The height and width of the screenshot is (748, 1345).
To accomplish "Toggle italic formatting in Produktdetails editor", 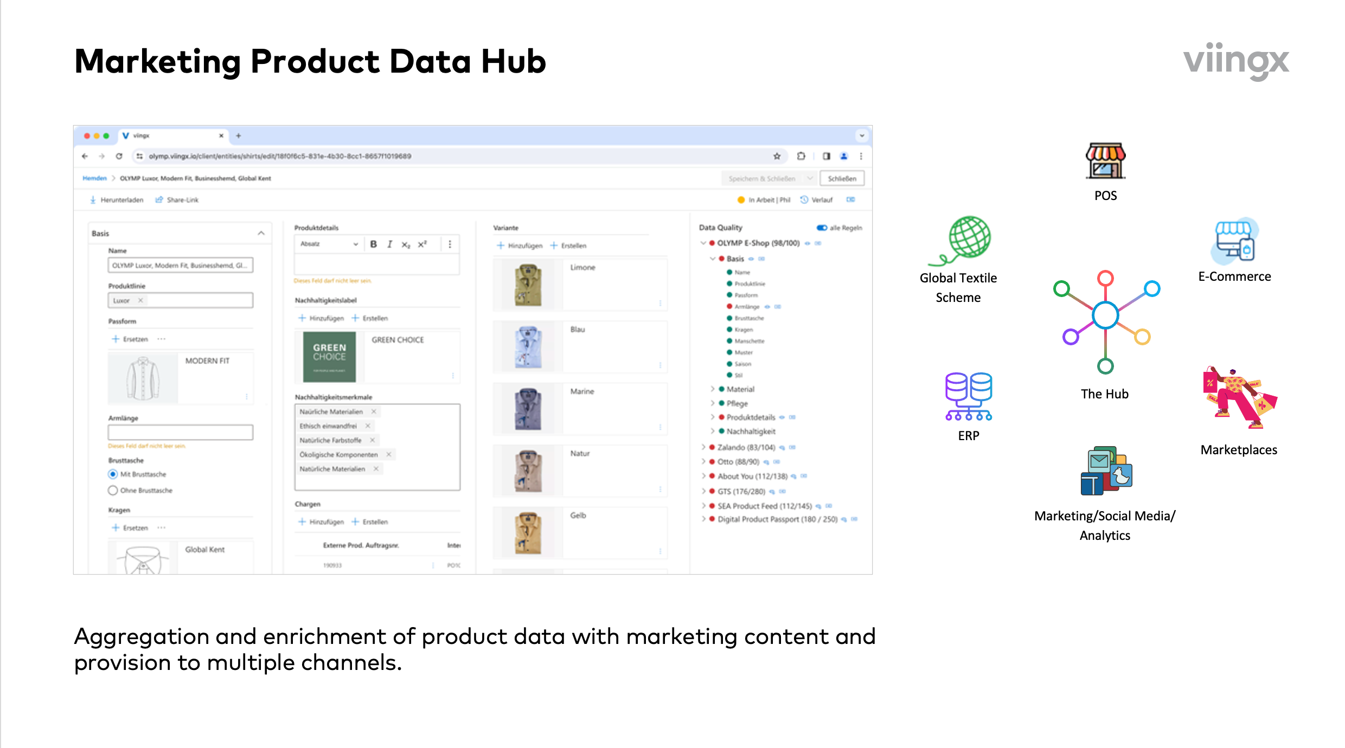I will pos(389,244).
